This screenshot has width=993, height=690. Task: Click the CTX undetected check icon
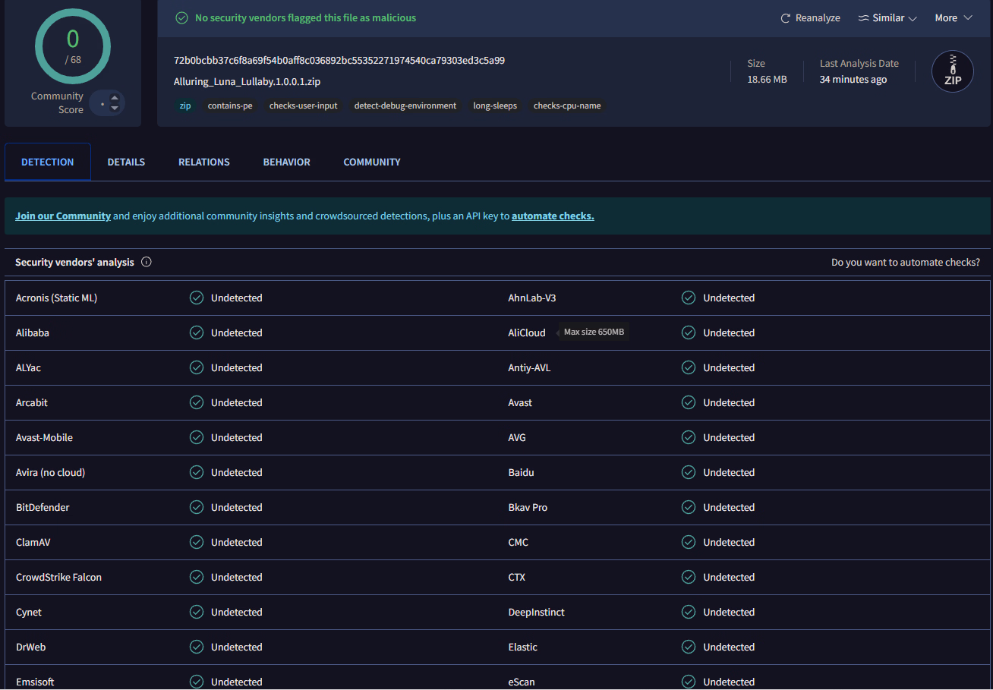coord(689,577)
